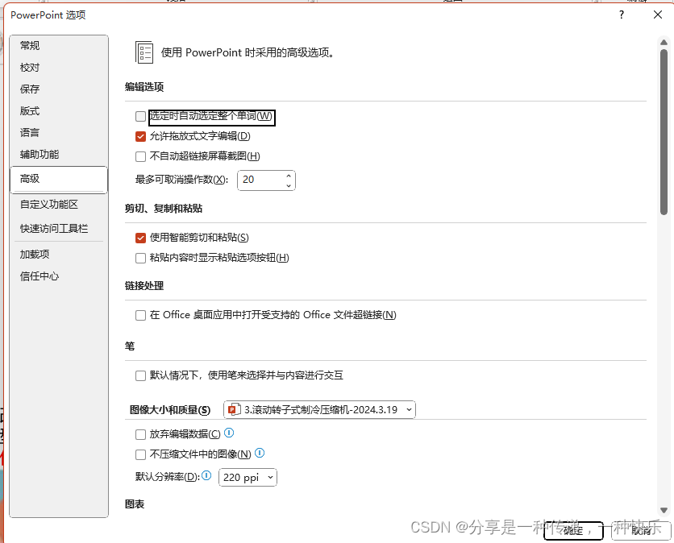Click the 取消 button

point(641,531)
